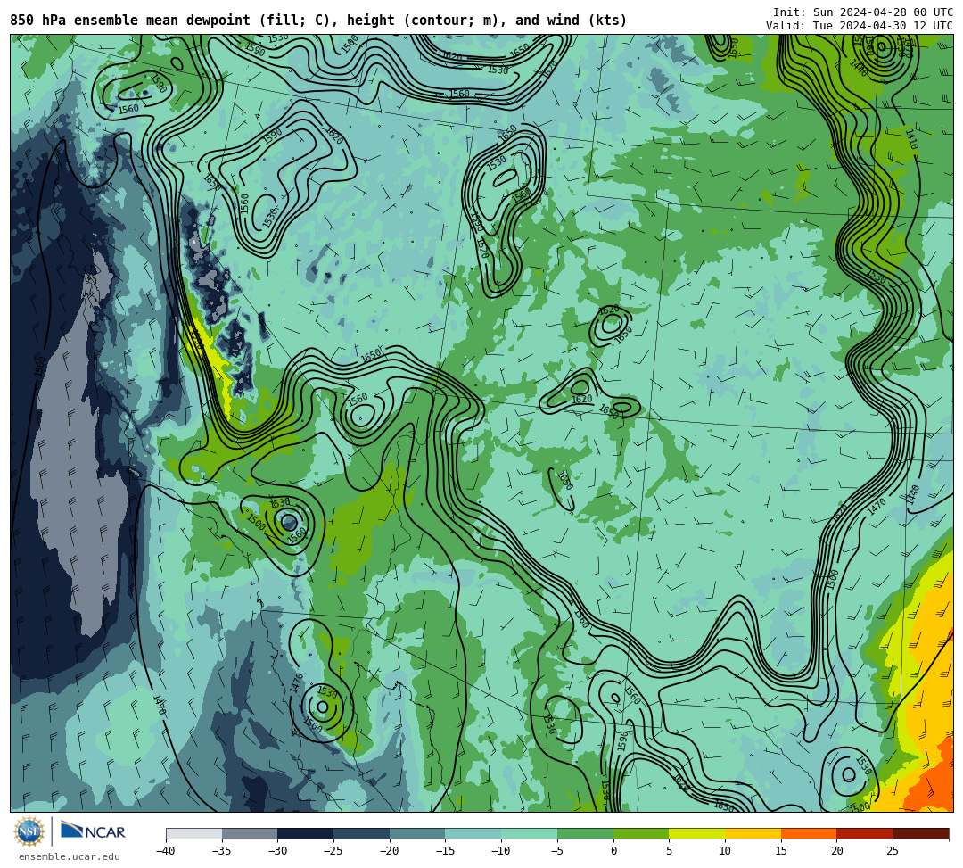
Task: Click the 25 colorbar tick label
Action: click(x=893, y=851)
